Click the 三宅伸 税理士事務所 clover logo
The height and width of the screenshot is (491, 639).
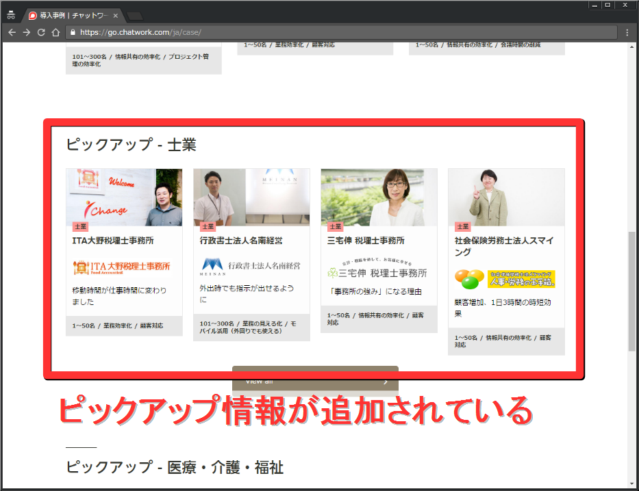tap(377, 269)
